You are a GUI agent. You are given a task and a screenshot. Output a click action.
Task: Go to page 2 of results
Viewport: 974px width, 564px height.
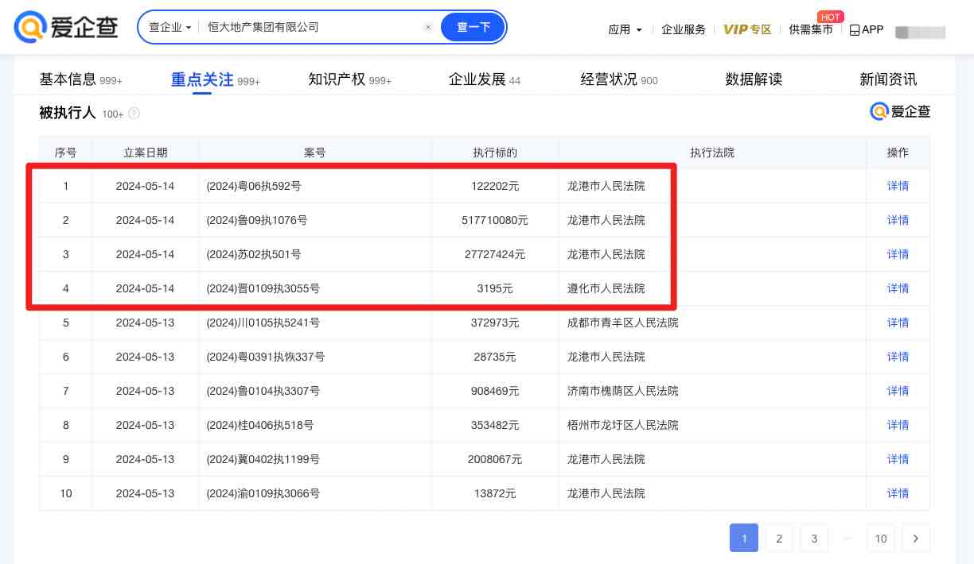[x=779, y=538]
